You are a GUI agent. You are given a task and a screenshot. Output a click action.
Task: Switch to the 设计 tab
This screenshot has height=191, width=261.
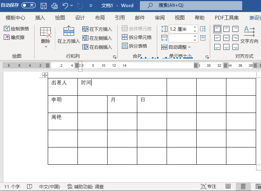tap(80, 18)
